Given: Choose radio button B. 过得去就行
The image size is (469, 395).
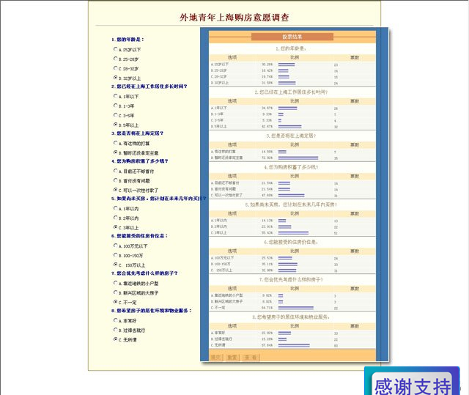Looking at the screenshot, I should click(116, 330).
